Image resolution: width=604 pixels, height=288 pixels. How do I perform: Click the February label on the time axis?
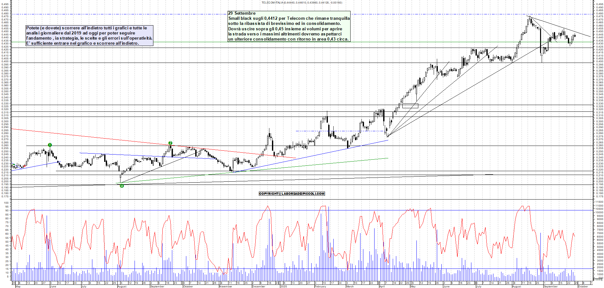[320, 286]
